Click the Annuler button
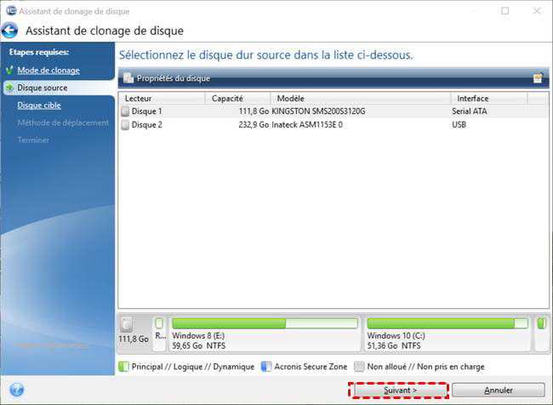The height and width of the screenshot is (405, 553). (499, 391)
